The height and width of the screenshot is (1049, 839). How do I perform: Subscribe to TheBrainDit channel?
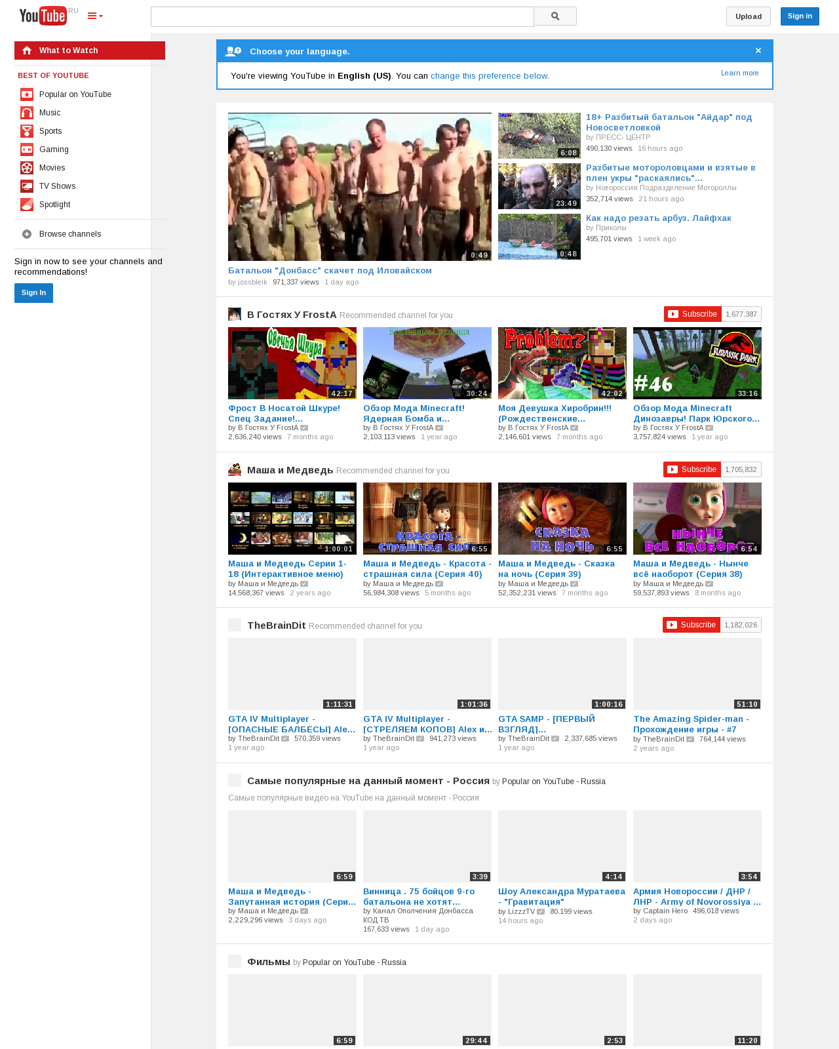(x=692, y=625)
